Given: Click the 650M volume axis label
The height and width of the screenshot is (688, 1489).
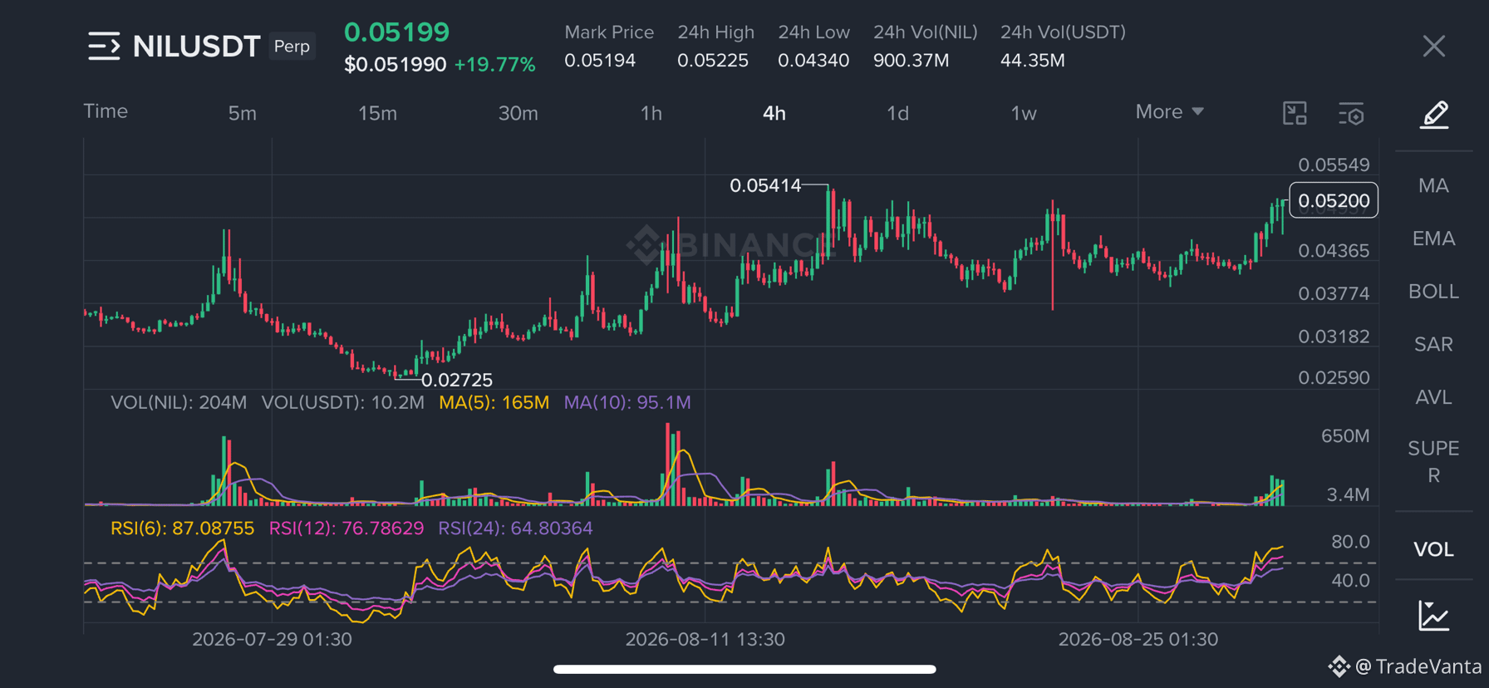Looking at the screenshot, I should coord(1344,435).
